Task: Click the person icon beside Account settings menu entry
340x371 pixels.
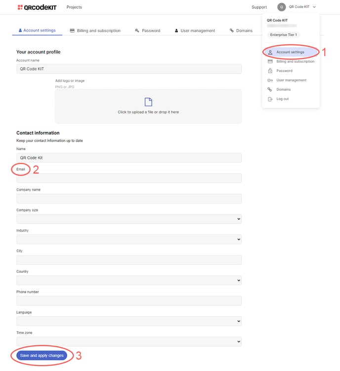Action: point(270,52)
